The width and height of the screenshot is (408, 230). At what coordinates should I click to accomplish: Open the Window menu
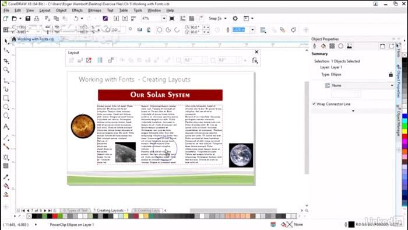tap(154, 11)
